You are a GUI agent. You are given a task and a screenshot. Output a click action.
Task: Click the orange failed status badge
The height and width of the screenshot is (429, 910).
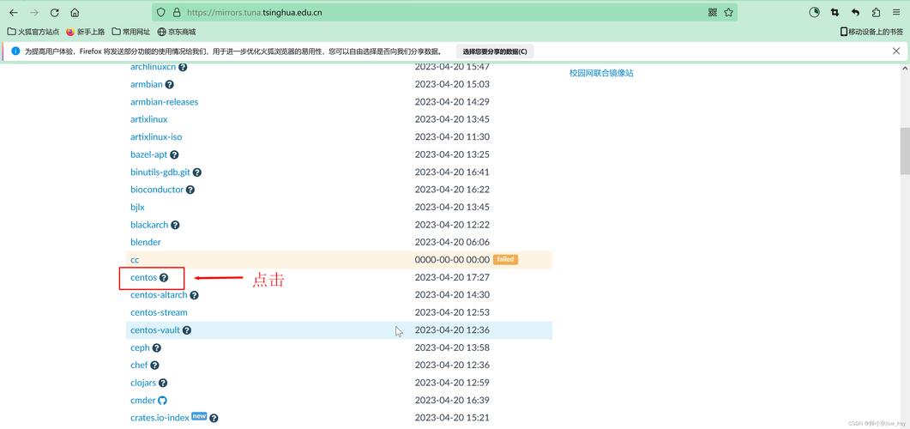tap(505, 259)
